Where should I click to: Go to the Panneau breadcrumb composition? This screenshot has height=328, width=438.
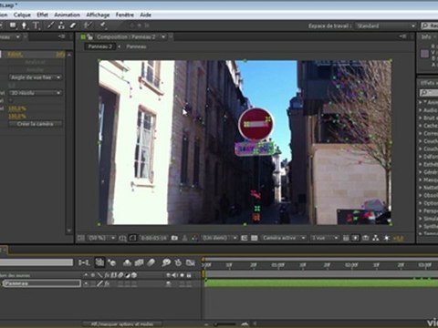(136, 46)
